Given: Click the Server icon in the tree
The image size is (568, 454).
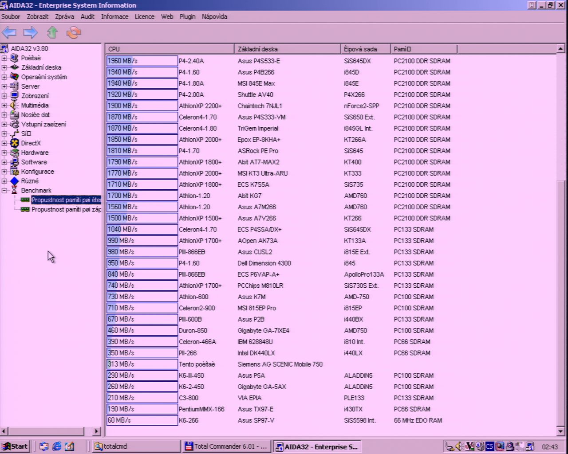Looking at the screenshot, I should click(15, 86).
